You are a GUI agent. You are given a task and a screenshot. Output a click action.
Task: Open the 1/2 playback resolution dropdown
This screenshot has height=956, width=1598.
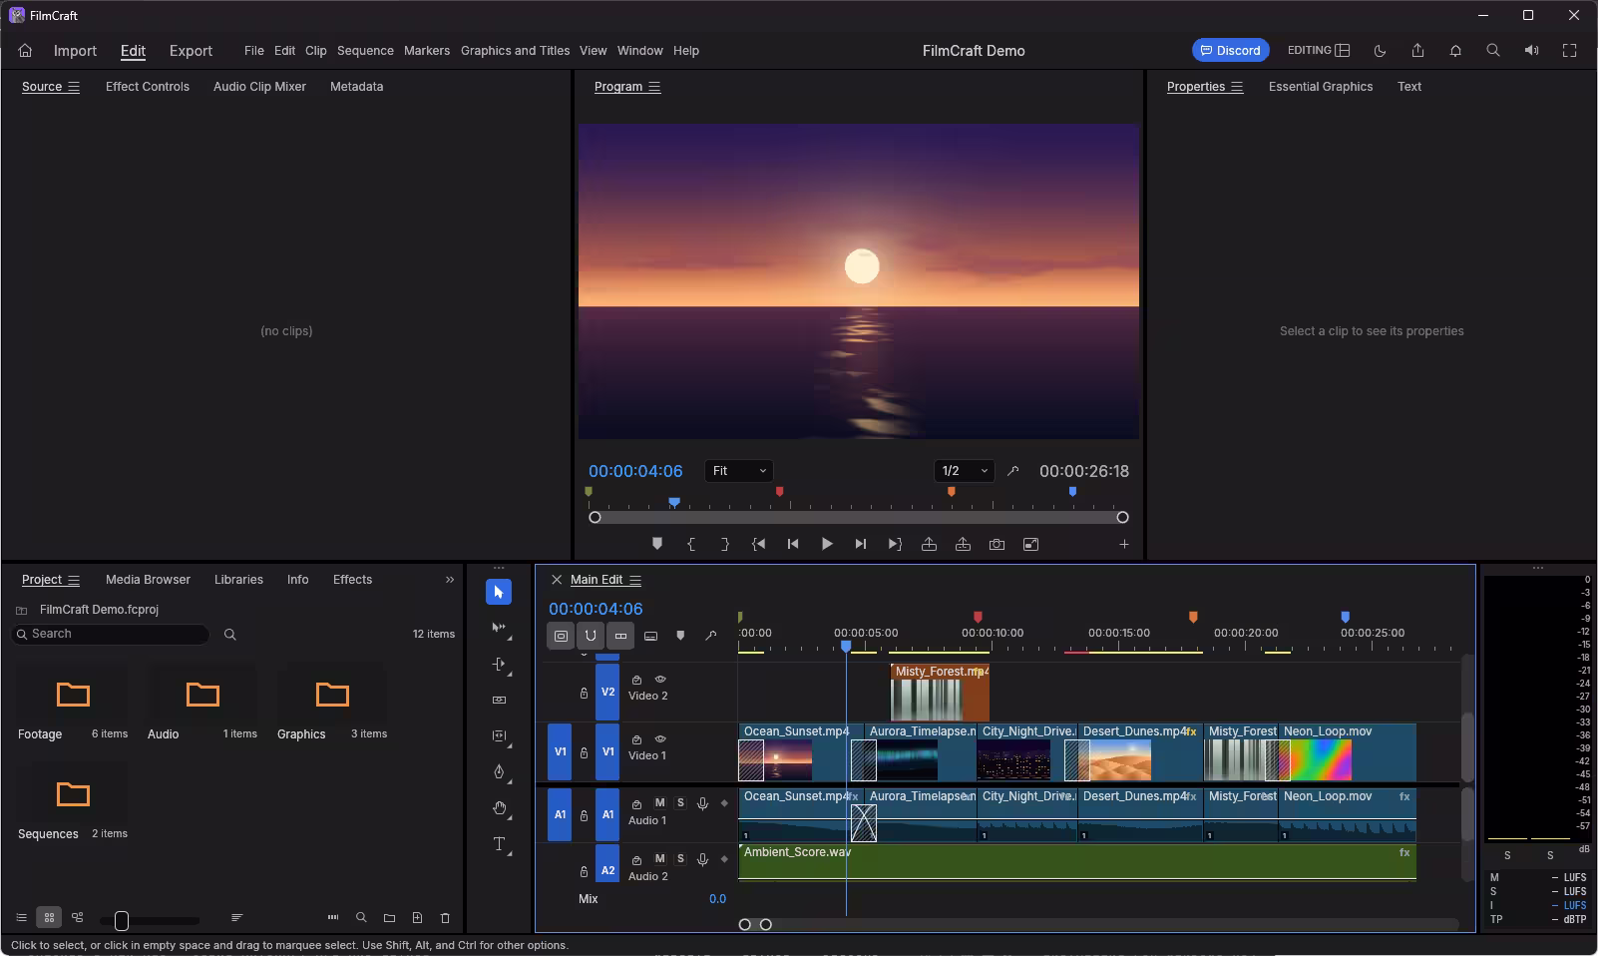pyautogui.click(x=965, y=471)
